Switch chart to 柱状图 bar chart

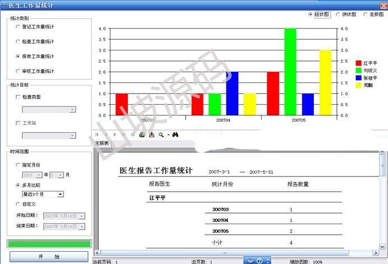point(310,15)
